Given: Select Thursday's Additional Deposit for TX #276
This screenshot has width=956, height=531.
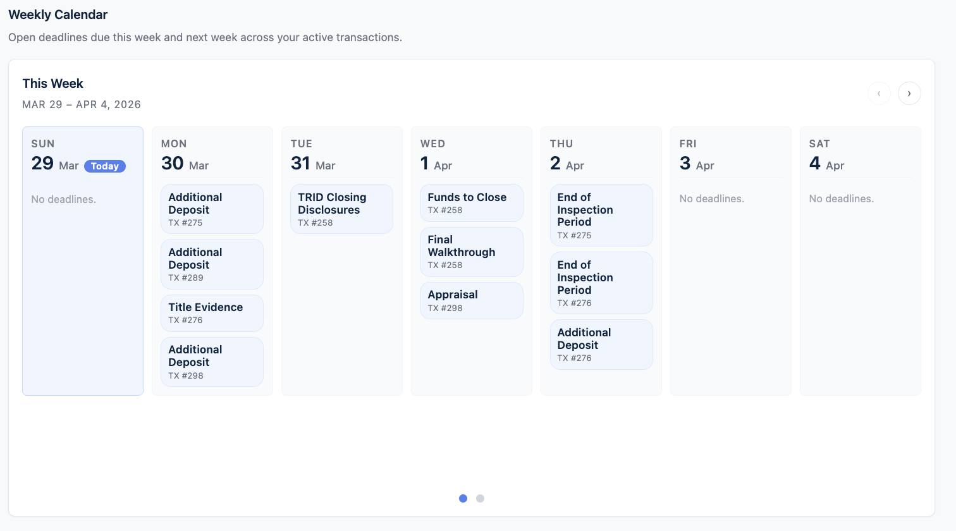Looking at the screenshot, I should 601,344.
